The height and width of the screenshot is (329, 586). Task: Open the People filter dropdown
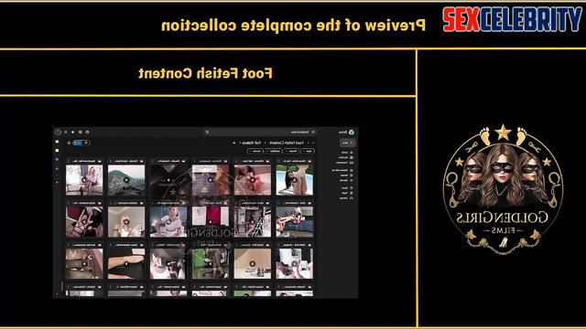[x=291, y=151]
